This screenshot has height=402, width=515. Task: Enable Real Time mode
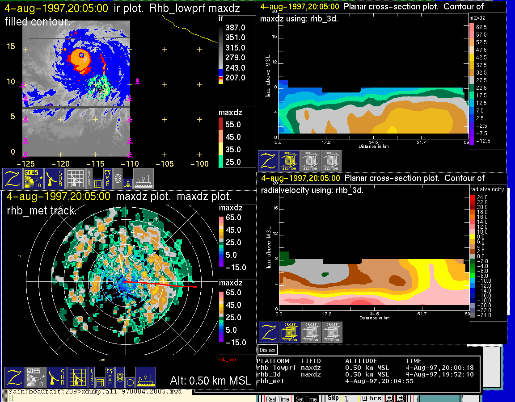pyautogui.click(x=277, y=399)
